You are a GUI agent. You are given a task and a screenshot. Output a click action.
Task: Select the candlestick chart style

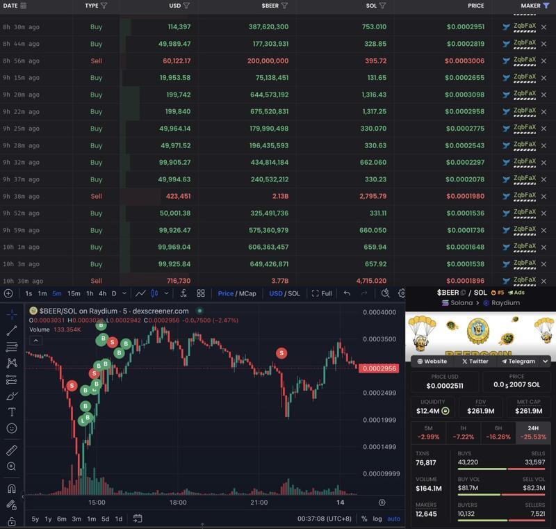pyautogui.click(x=154, y=293)
